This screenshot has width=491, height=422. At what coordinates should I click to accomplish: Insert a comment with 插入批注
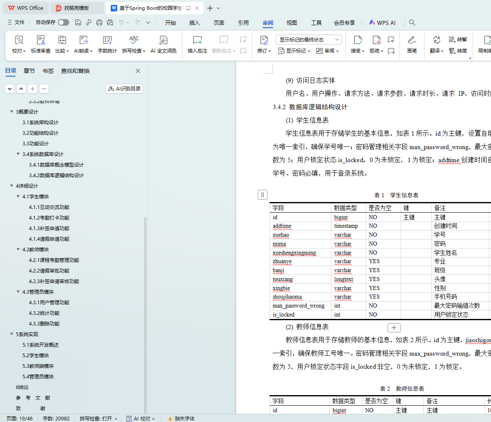pyautogui.click(x=197, y=44)
